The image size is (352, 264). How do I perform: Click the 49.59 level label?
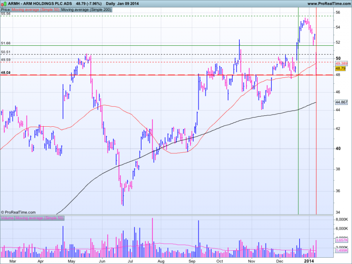pyautogui.click(x=5, y=60)
